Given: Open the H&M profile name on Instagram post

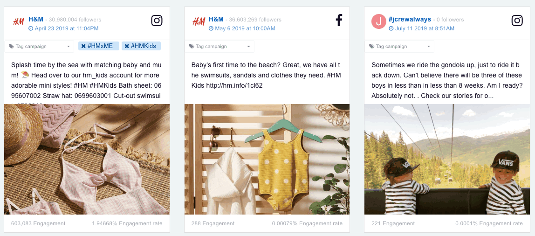Looking at the screenshot, I should tap(36, 20).
